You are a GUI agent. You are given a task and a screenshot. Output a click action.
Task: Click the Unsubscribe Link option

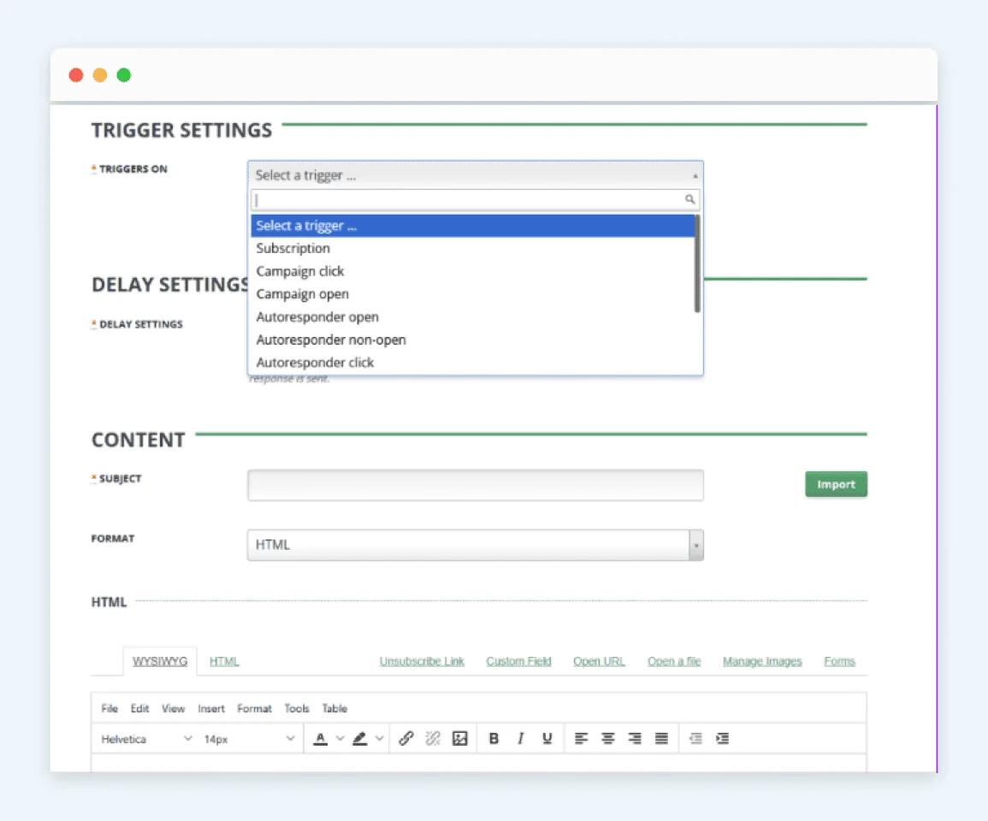coord(422,660)
